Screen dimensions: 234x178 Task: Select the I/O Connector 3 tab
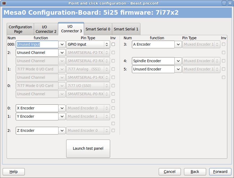(71, 29)
